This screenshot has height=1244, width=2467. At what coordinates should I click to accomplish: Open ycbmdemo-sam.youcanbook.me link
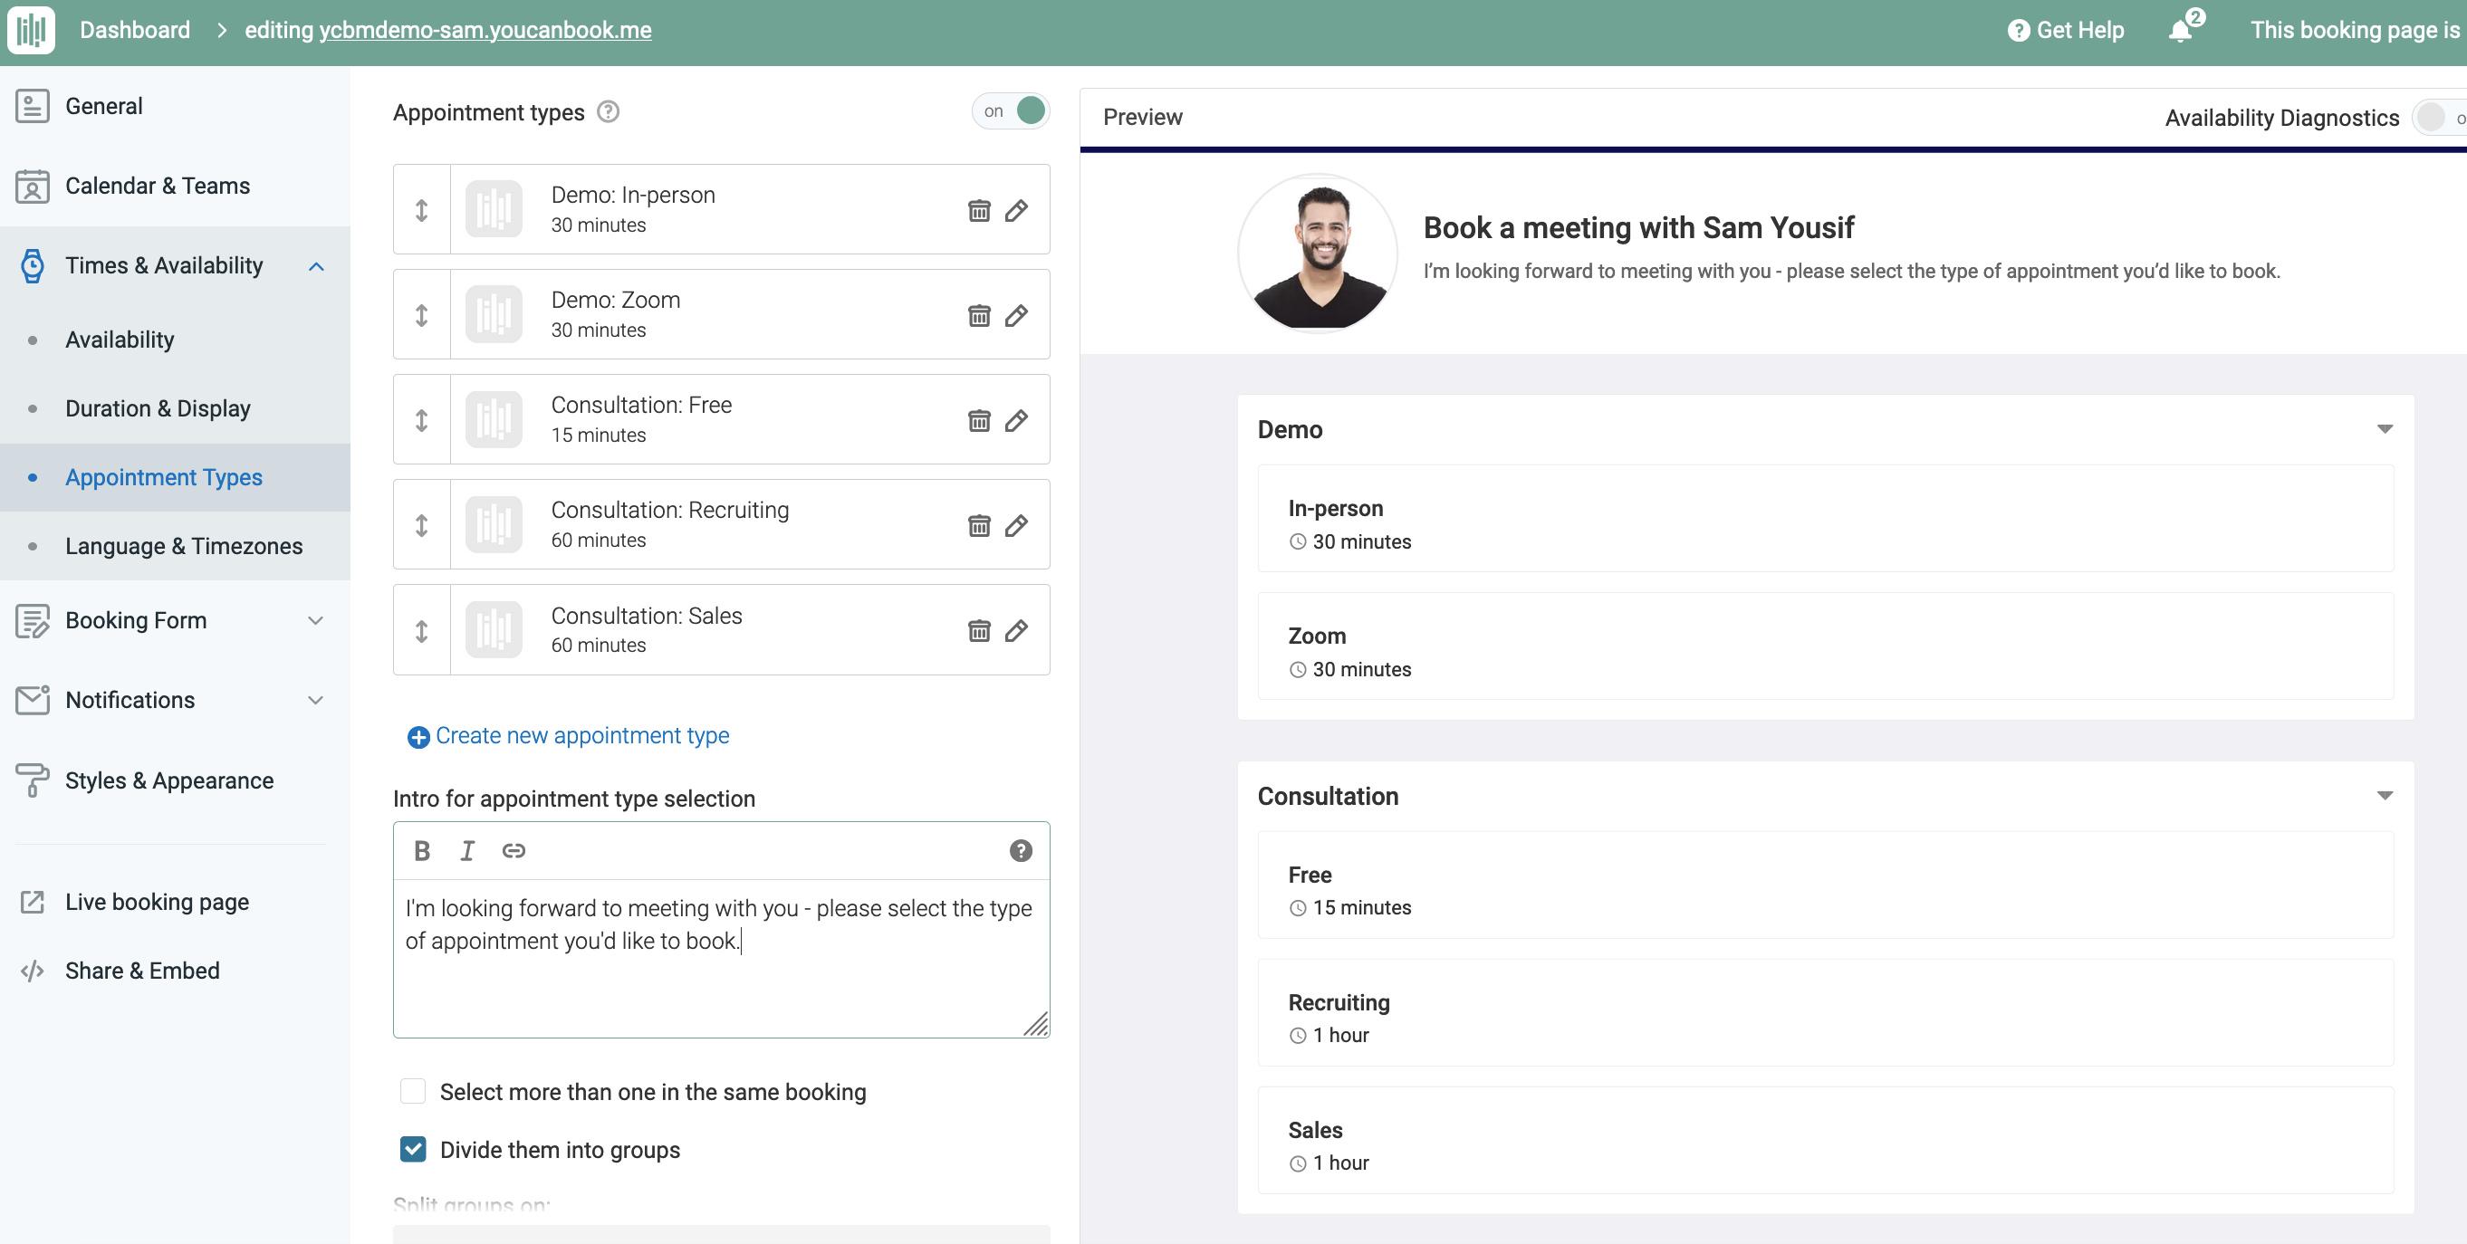pyautogui.click(x=485, y=30)
